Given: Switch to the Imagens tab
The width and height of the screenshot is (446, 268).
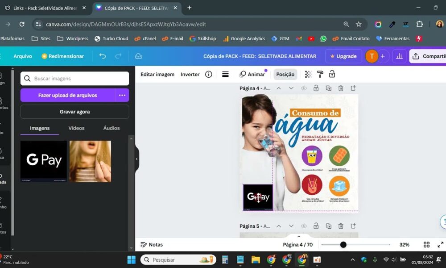Looking at the screenshot, I should click(x=40, y=128).
